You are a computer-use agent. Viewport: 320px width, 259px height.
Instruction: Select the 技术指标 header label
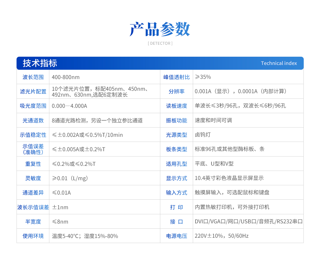click(x=40, y=63)
